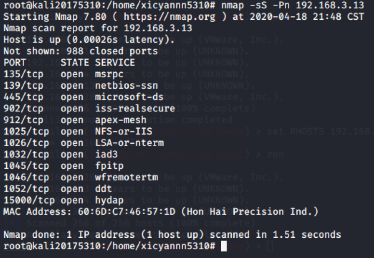Click the ddt service on port 1052

tap(103, 189)
